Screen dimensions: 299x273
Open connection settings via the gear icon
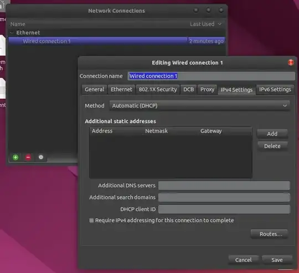pyautogui.click(x=41, y=157)
